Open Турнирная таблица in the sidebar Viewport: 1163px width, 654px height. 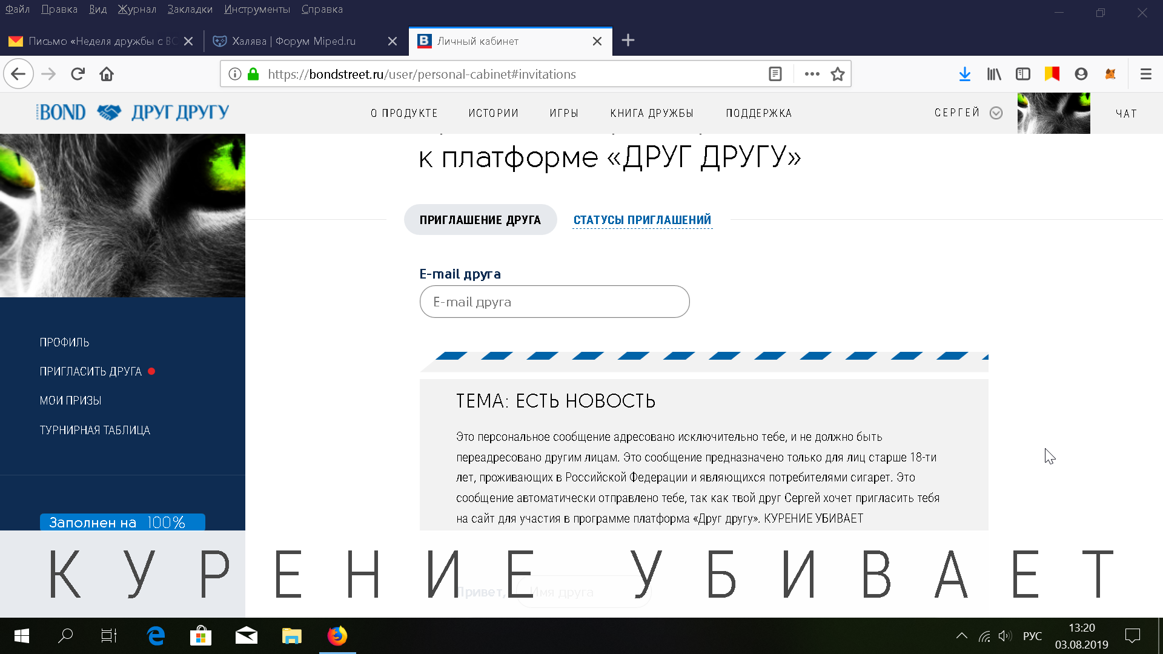94,430
